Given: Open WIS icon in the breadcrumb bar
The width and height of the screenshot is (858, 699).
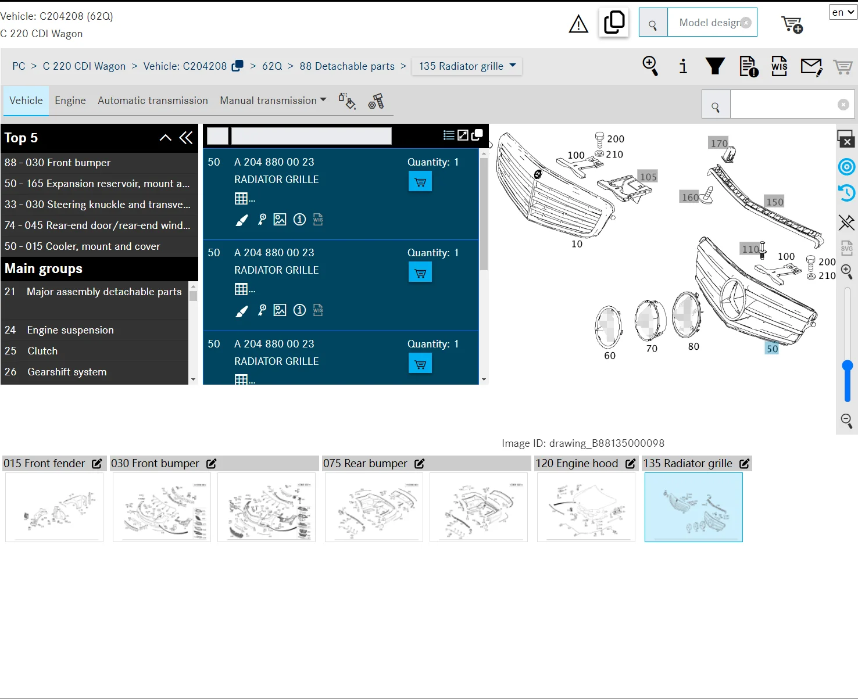Looking at the screenshot, I should [779, 66].
